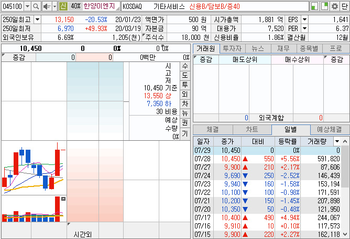
Task: Close the volume mini chart with x icon
Action: 63,199
